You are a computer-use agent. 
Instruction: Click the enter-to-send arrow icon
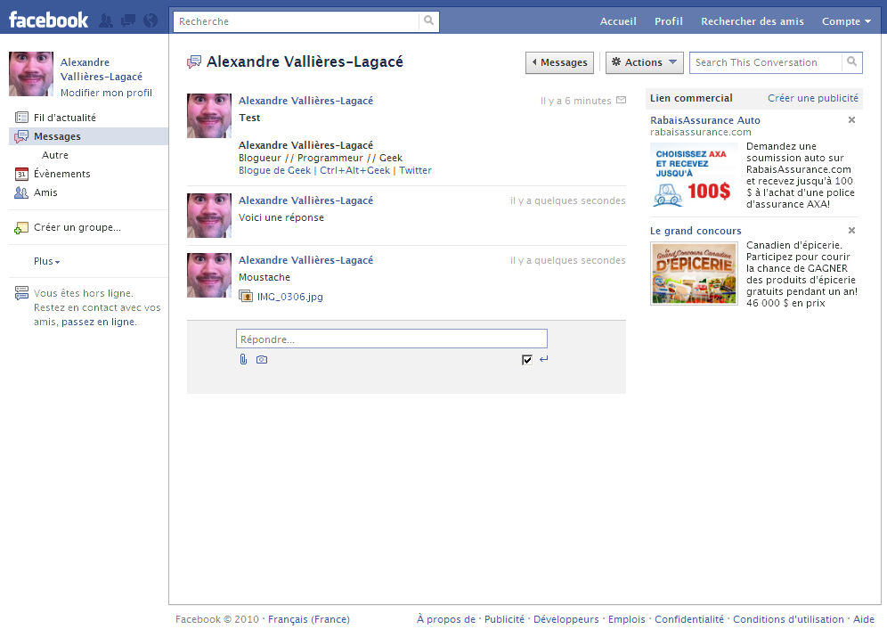click(543, 359)
